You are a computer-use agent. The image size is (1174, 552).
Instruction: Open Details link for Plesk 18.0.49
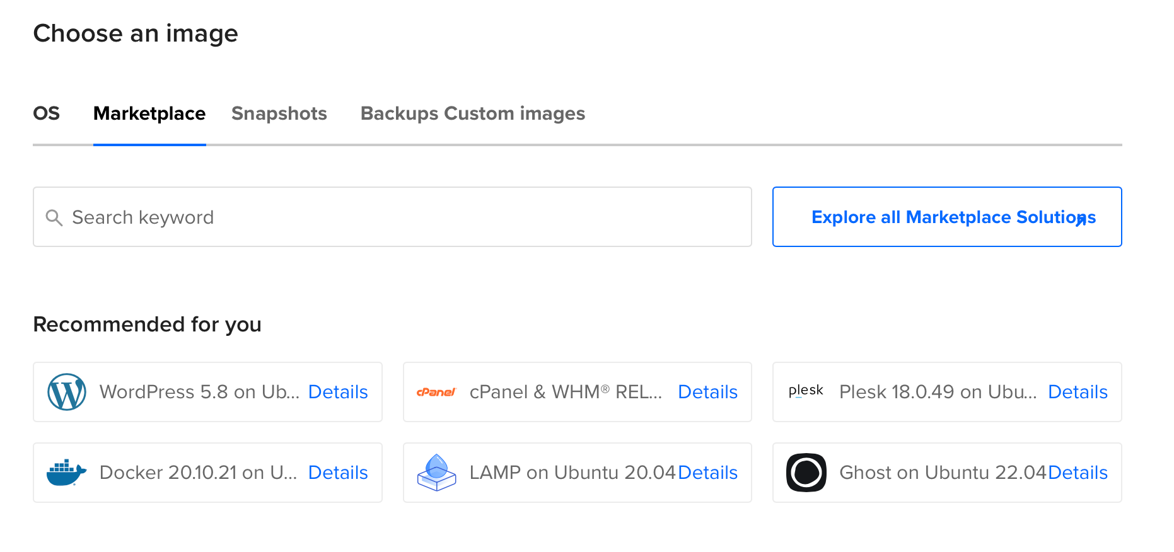(x=1078, y=392)
